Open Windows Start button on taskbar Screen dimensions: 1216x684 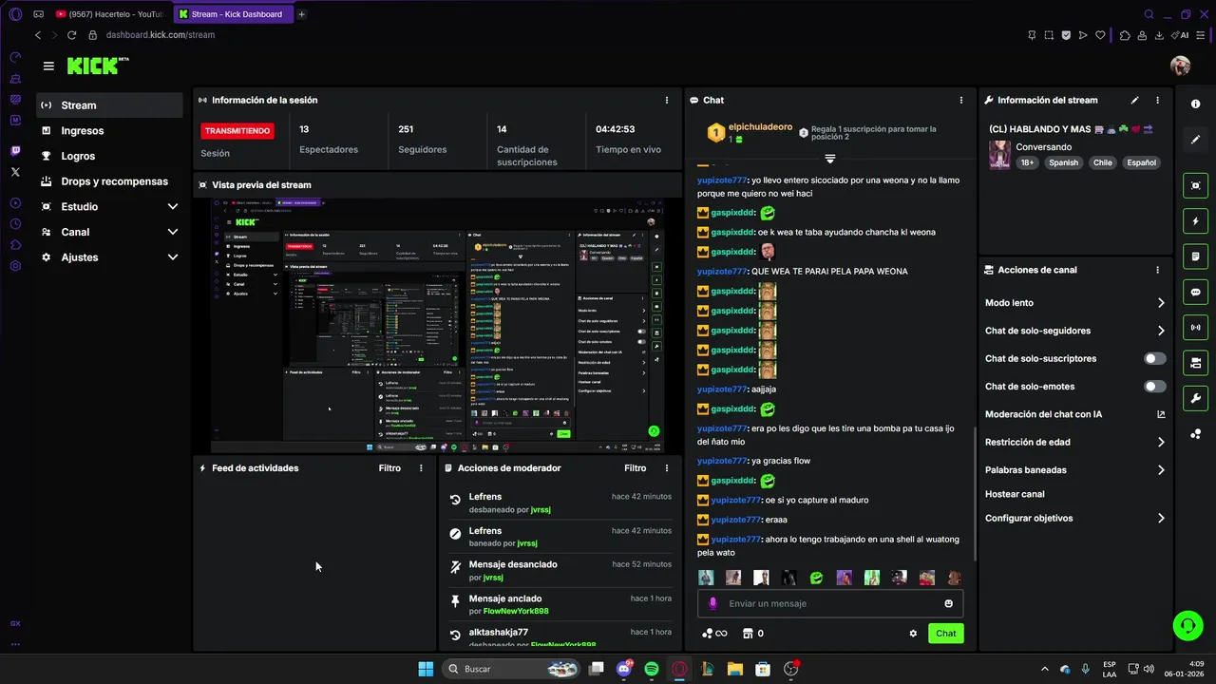coord(426,669)
